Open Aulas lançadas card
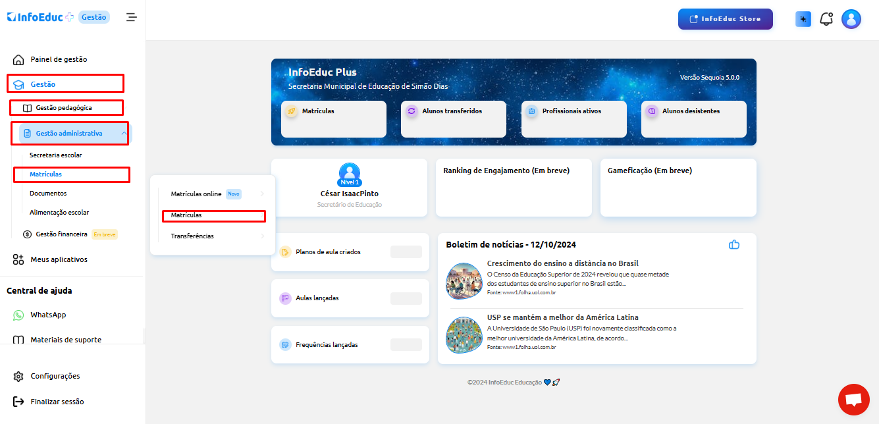 click(350, 298)
